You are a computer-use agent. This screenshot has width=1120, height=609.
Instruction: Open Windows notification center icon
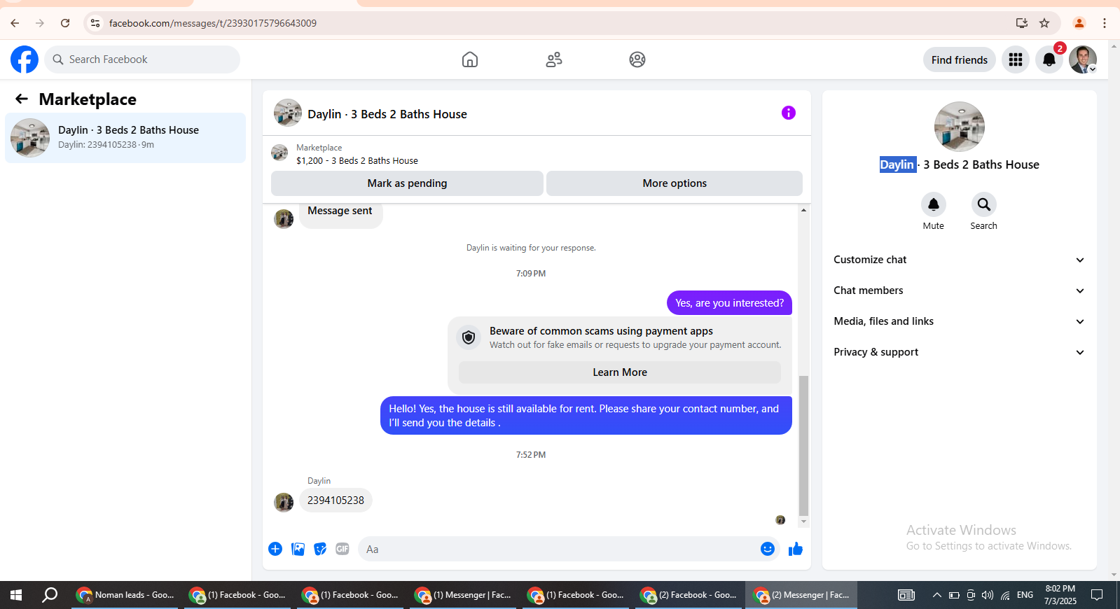[1098, 595]
